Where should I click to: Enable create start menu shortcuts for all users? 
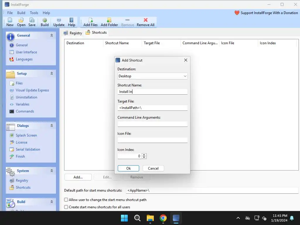coord(66,207)
